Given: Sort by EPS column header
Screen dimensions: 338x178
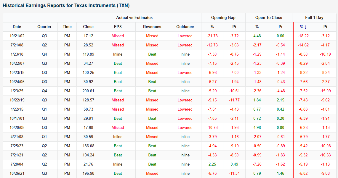Looking at the screenshot, I should (118, 27).
